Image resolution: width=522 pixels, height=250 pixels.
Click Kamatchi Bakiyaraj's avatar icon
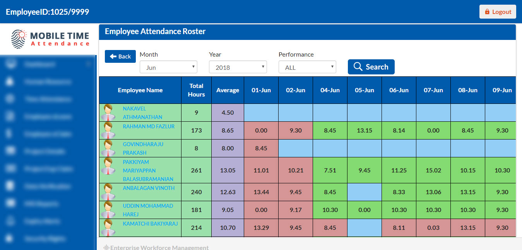click(x=108, y=228)
